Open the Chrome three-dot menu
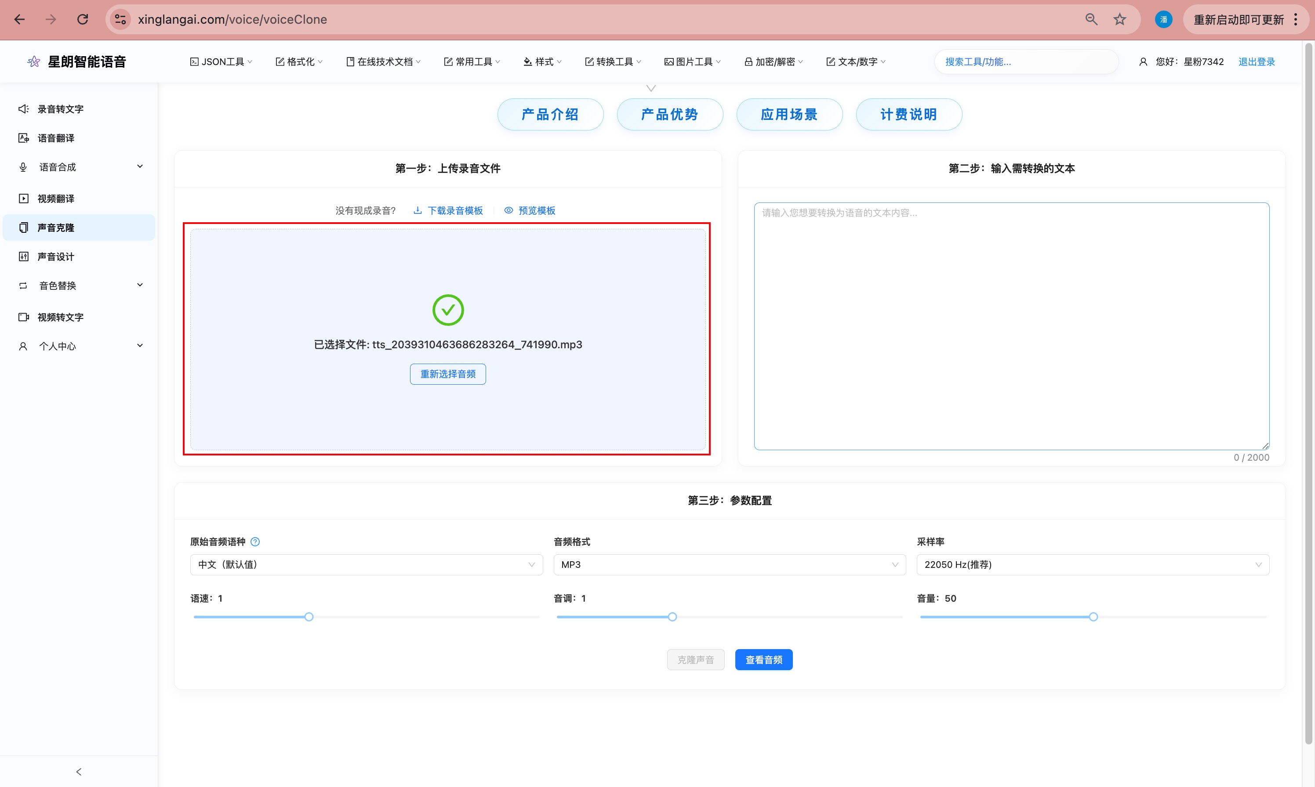The height and width of the screenshot is (787, 1315). (x=1296, y=20)
